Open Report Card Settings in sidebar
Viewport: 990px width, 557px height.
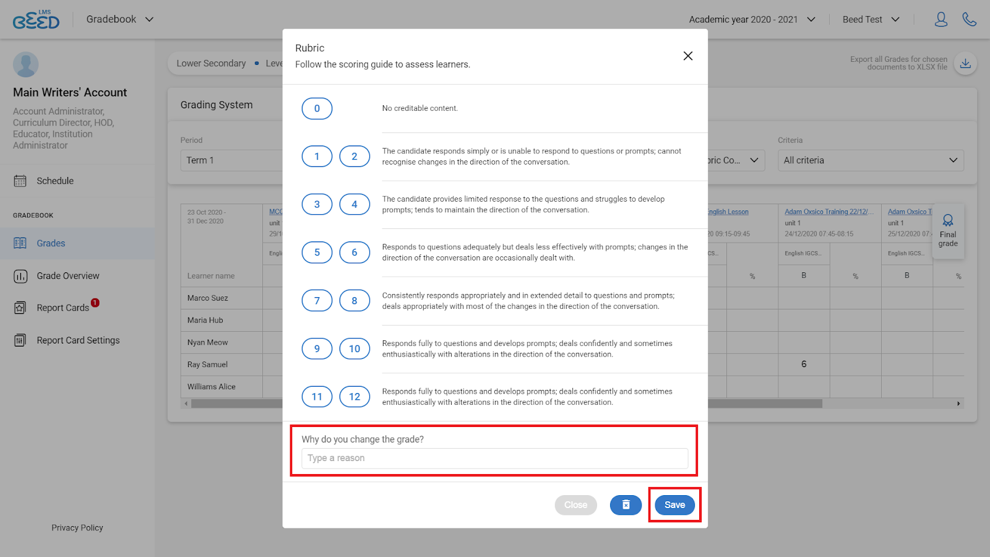(78, 340)
